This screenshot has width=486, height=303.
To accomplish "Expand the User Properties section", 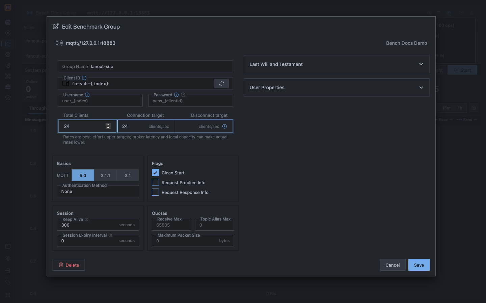I will [x=336, y=88].
